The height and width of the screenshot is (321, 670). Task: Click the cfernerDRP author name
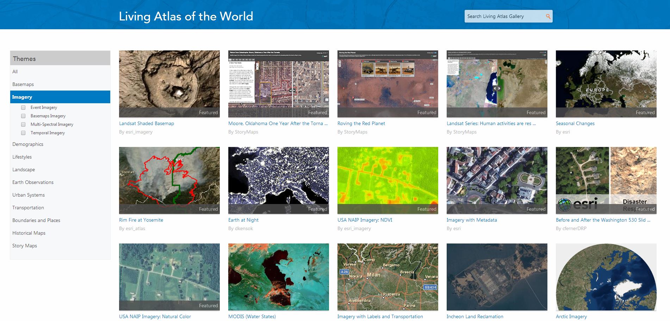pos(575,229)
